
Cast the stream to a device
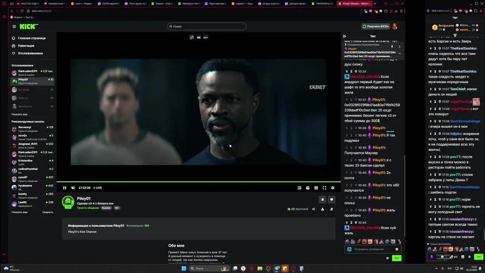click(308, 188)
